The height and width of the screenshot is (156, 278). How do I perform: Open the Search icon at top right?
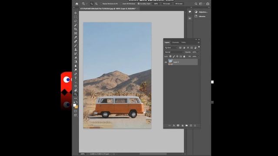[196, 4]
